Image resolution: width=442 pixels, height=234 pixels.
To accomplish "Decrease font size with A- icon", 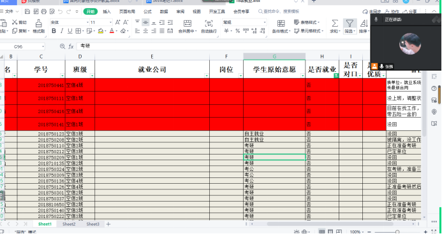I will point(126,22).
